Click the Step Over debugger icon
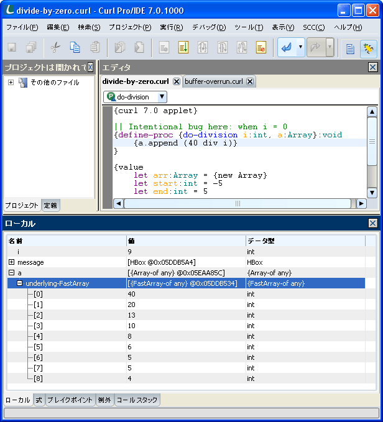This screenshot has height=422, width=383. tap(223, 48)
